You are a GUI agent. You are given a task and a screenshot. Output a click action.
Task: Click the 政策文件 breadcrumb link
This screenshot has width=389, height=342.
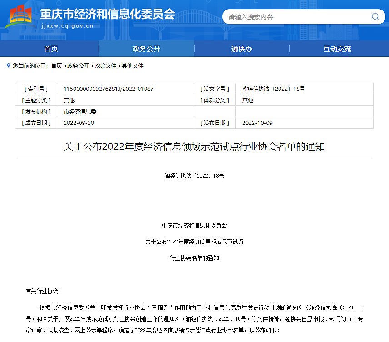105,66
